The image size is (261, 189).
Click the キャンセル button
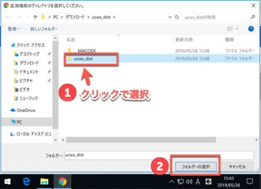(x=238, y=167)
